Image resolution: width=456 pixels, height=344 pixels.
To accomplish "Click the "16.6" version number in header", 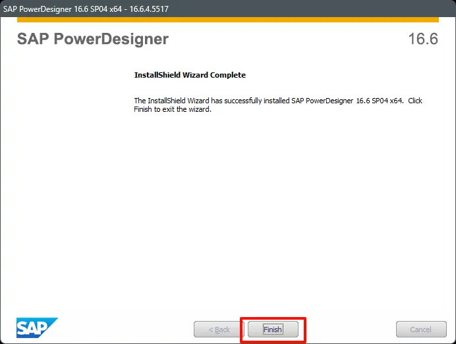I will 423,39.
